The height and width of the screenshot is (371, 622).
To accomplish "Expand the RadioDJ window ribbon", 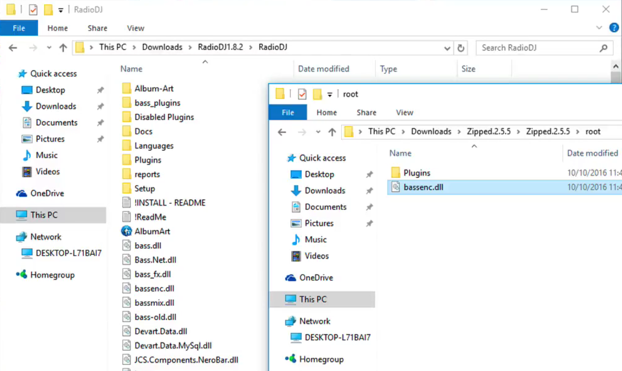I will 599,28.
